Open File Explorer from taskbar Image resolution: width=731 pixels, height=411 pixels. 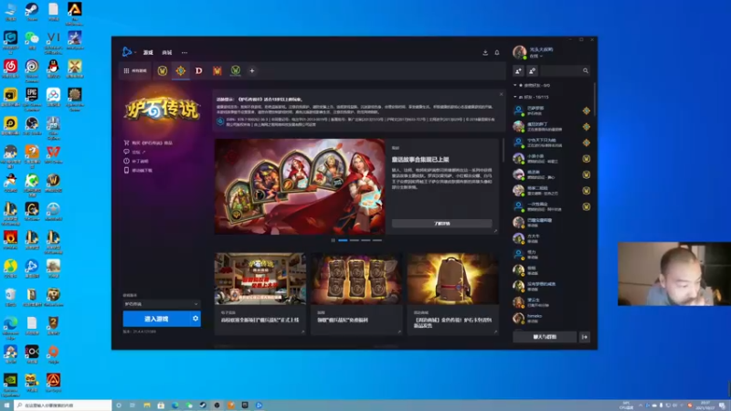(147, 406)
